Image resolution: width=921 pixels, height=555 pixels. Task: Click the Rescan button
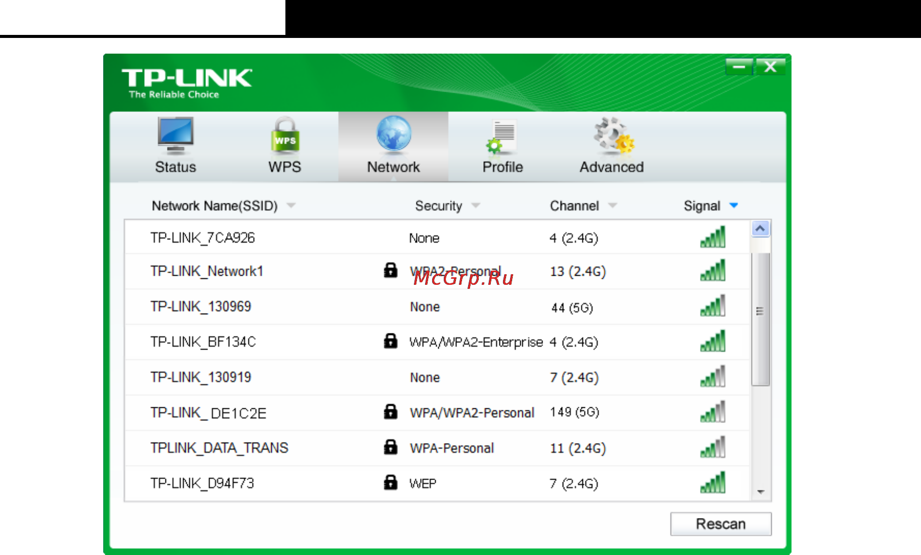click(721, 524)
